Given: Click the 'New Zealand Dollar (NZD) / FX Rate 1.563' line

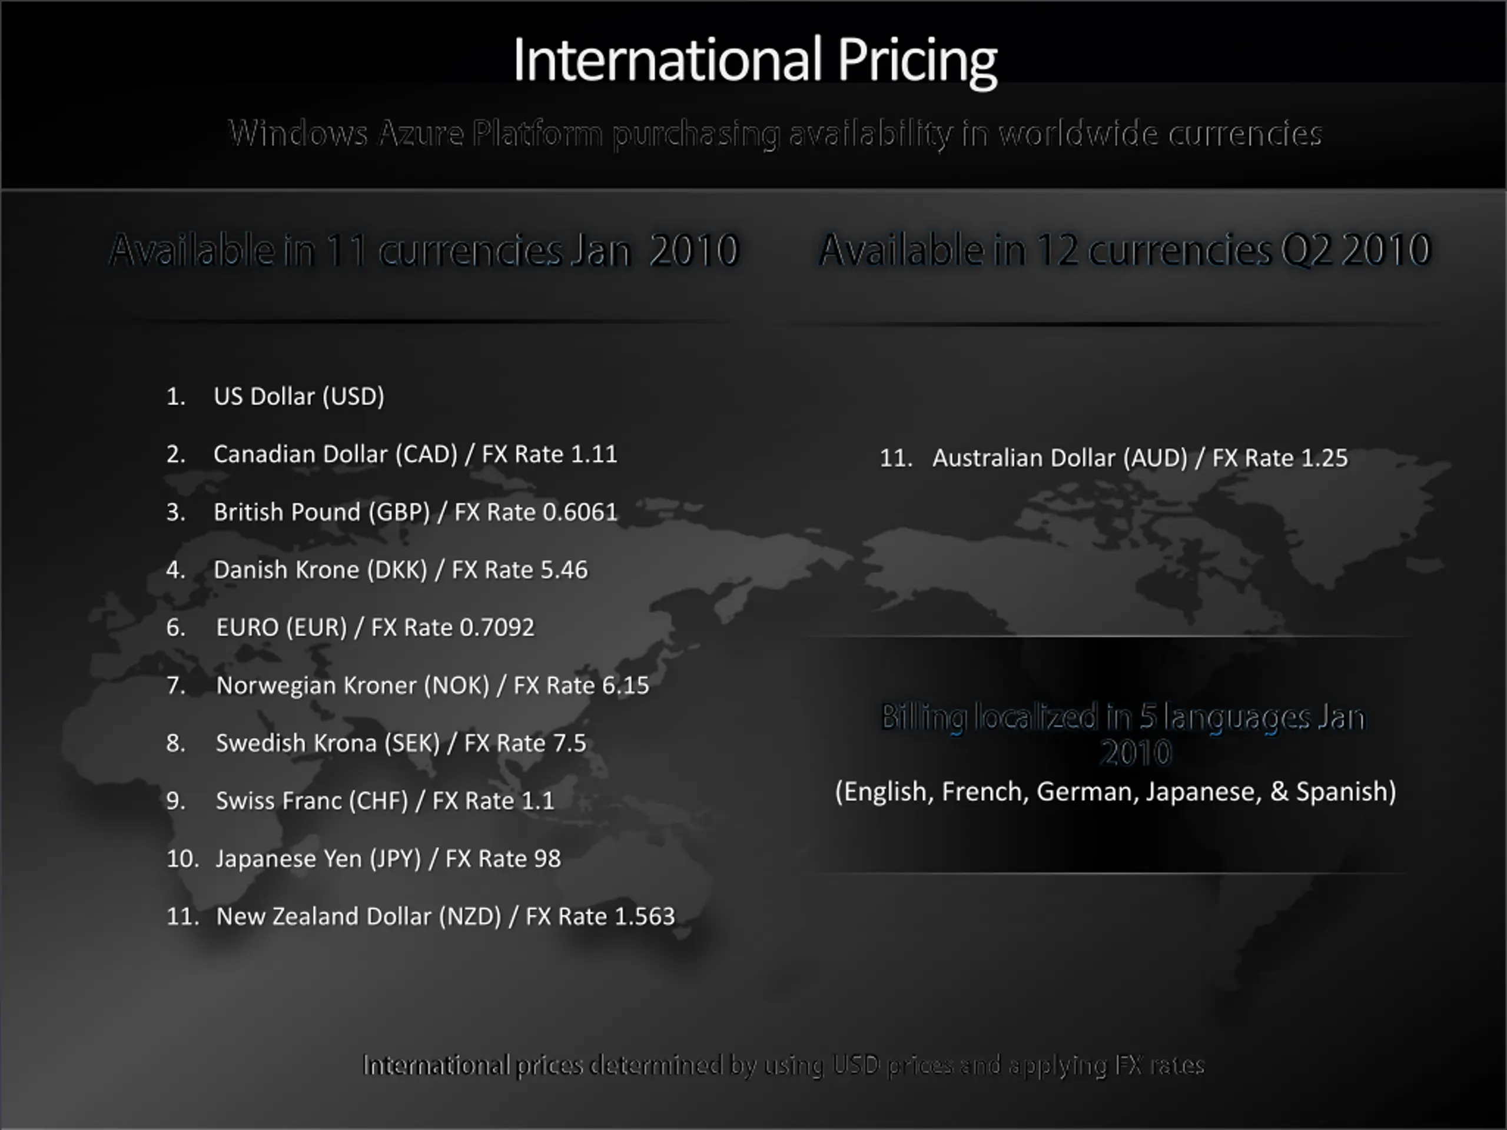Looking at the screenshot, I should [420, 917].
